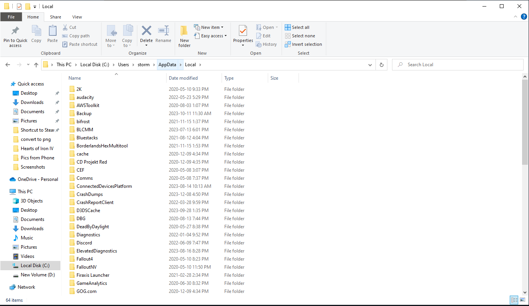Click the Open ribbon button
Screen dimensions: 529x306
pyautogui.click(x=267, y=27)
